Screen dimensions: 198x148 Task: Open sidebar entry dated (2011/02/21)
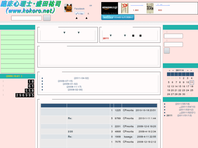(187, 113)
